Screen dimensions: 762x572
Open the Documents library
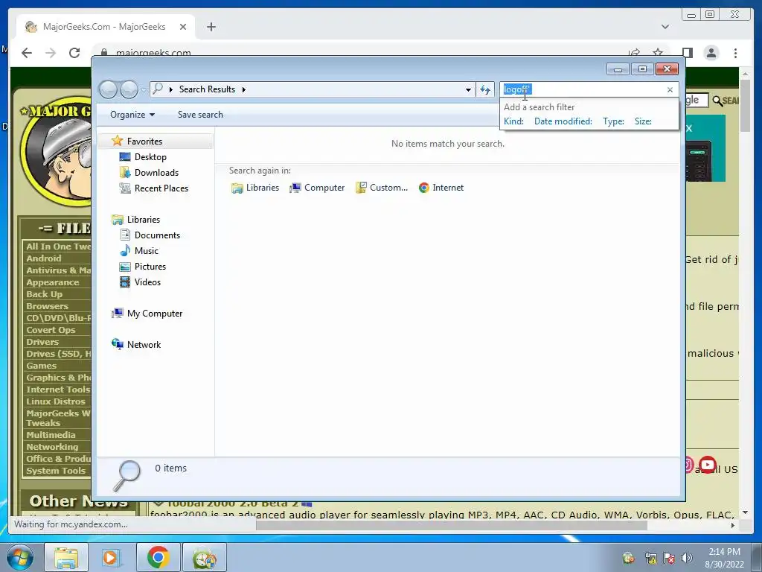[x=157, y=235]
